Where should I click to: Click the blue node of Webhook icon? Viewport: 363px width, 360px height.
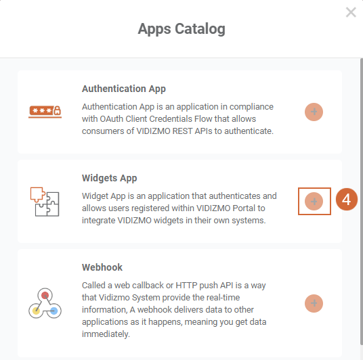[54, 311]
